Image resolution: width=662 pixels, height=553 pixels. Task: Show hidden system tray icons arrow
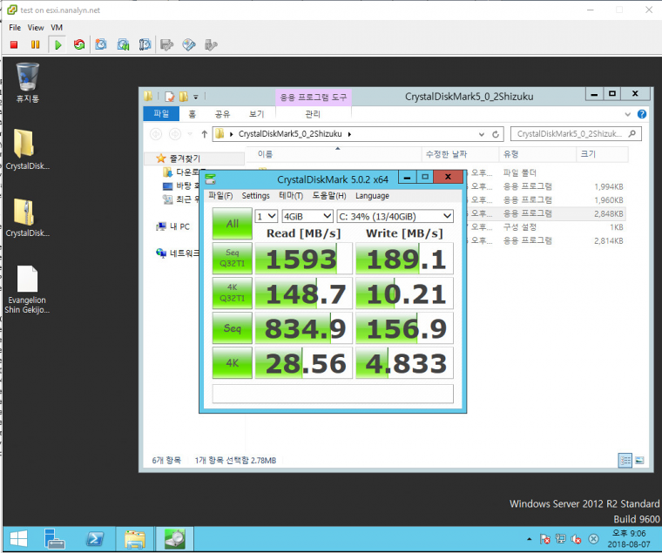[x=529, y=539]
